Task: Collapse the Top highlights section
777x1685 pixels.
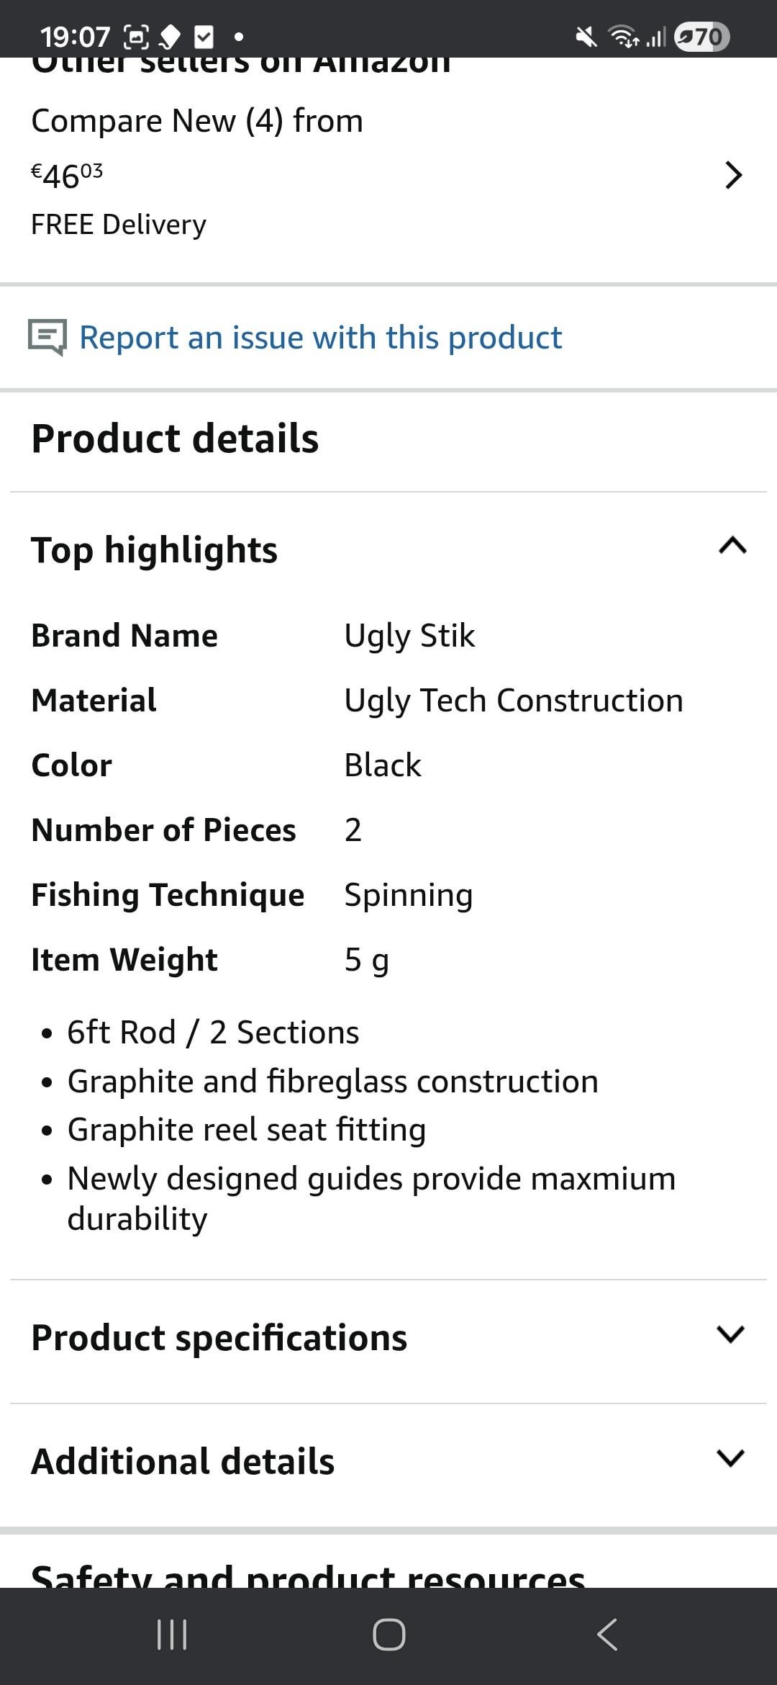Action: pos(732,547)
